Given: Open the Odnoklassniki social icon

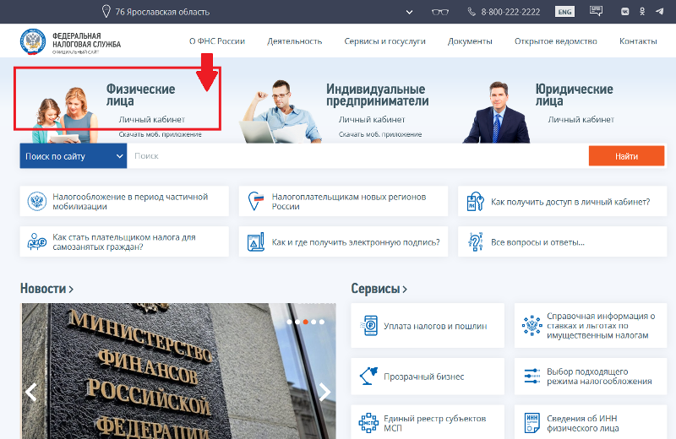Looking at the screenshot, I should 642,12.
